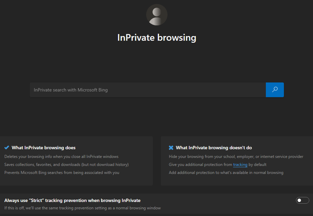Image resolution: width=313 pixels, height=216 pixels.
Task: Click the tracking prevention description text
Action: coord(82,207)
